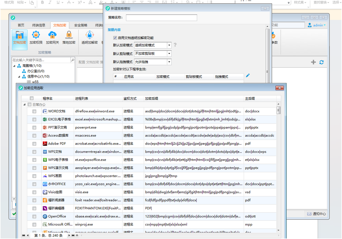Image resolution: width=342 pixels, height=239 pixels.
Task: Check the PPT演示文稿 row checkbox
Action: click(x=34, y=127)
